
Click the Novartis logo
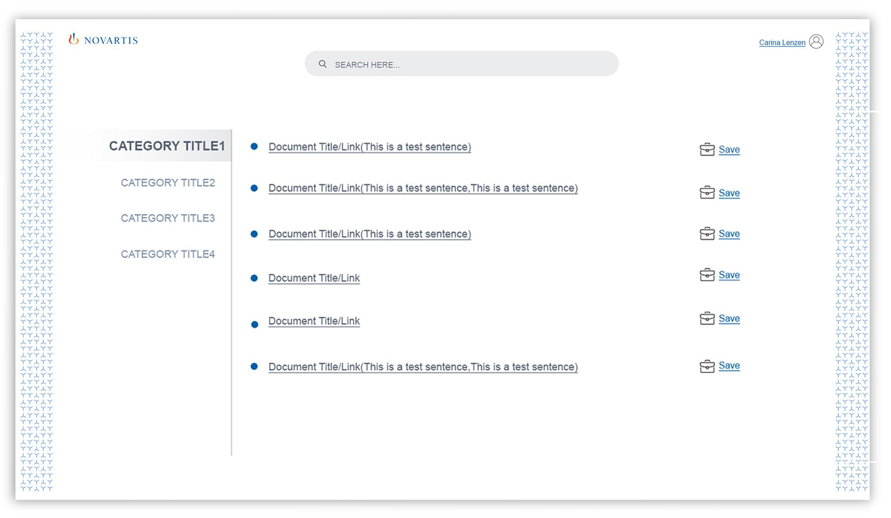coord(103,39)
